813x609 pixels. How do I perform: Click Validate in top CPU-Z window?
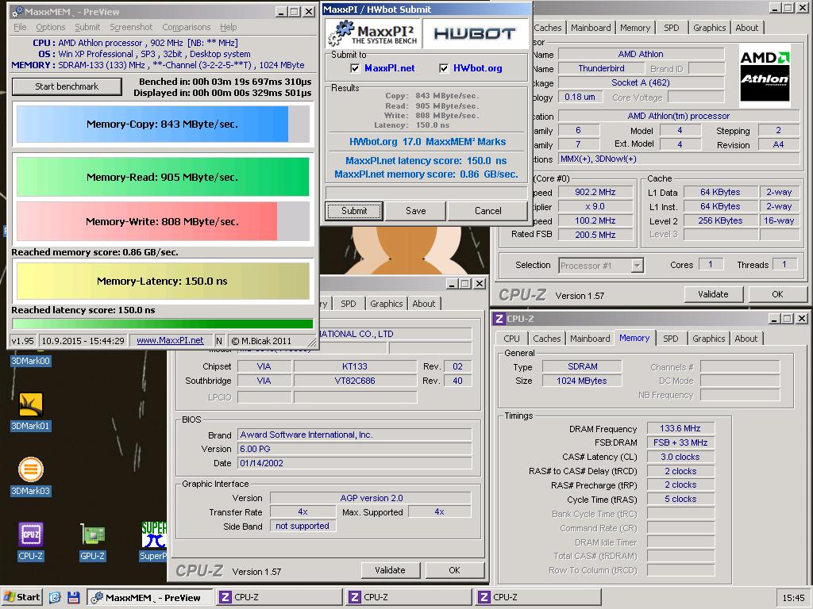click(713, 294)
